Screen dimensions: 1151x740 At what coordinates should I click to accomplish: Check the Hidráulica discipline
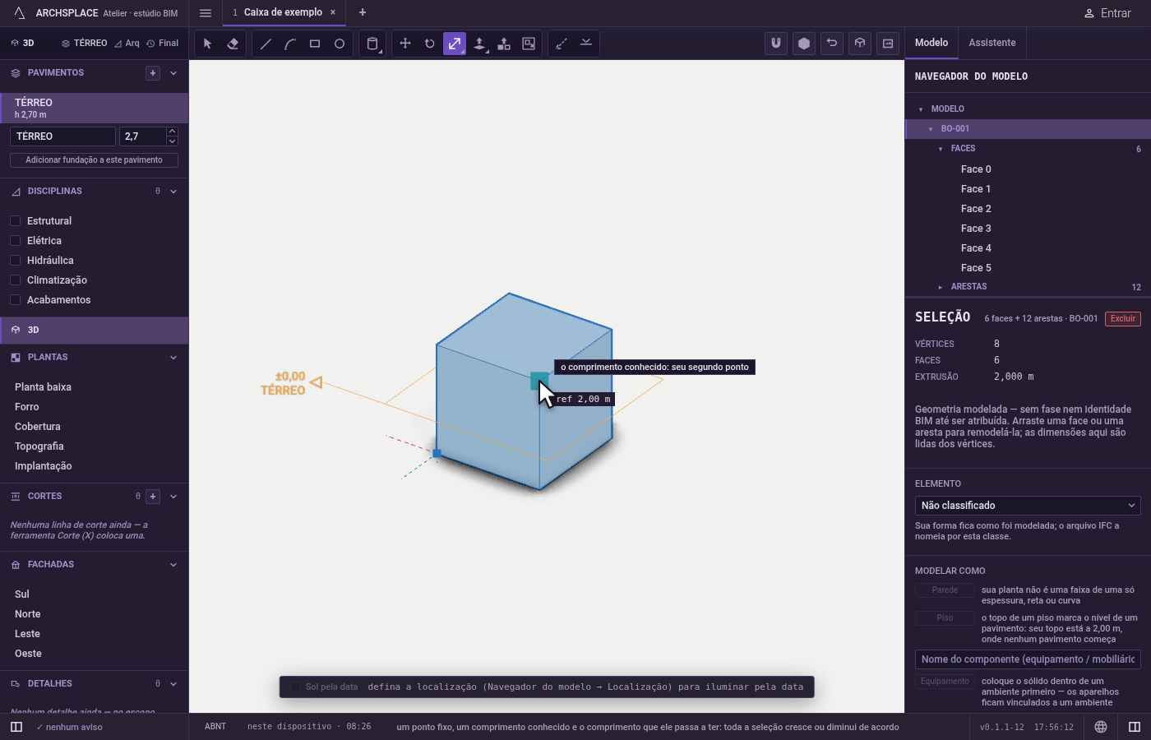click(15, 260)
